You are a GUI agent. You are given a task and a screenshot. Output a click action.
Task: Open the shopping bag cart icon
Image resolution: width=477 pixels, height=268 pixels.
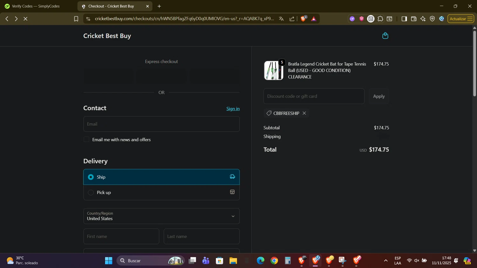pyautogui.click(x=385, y=36)
